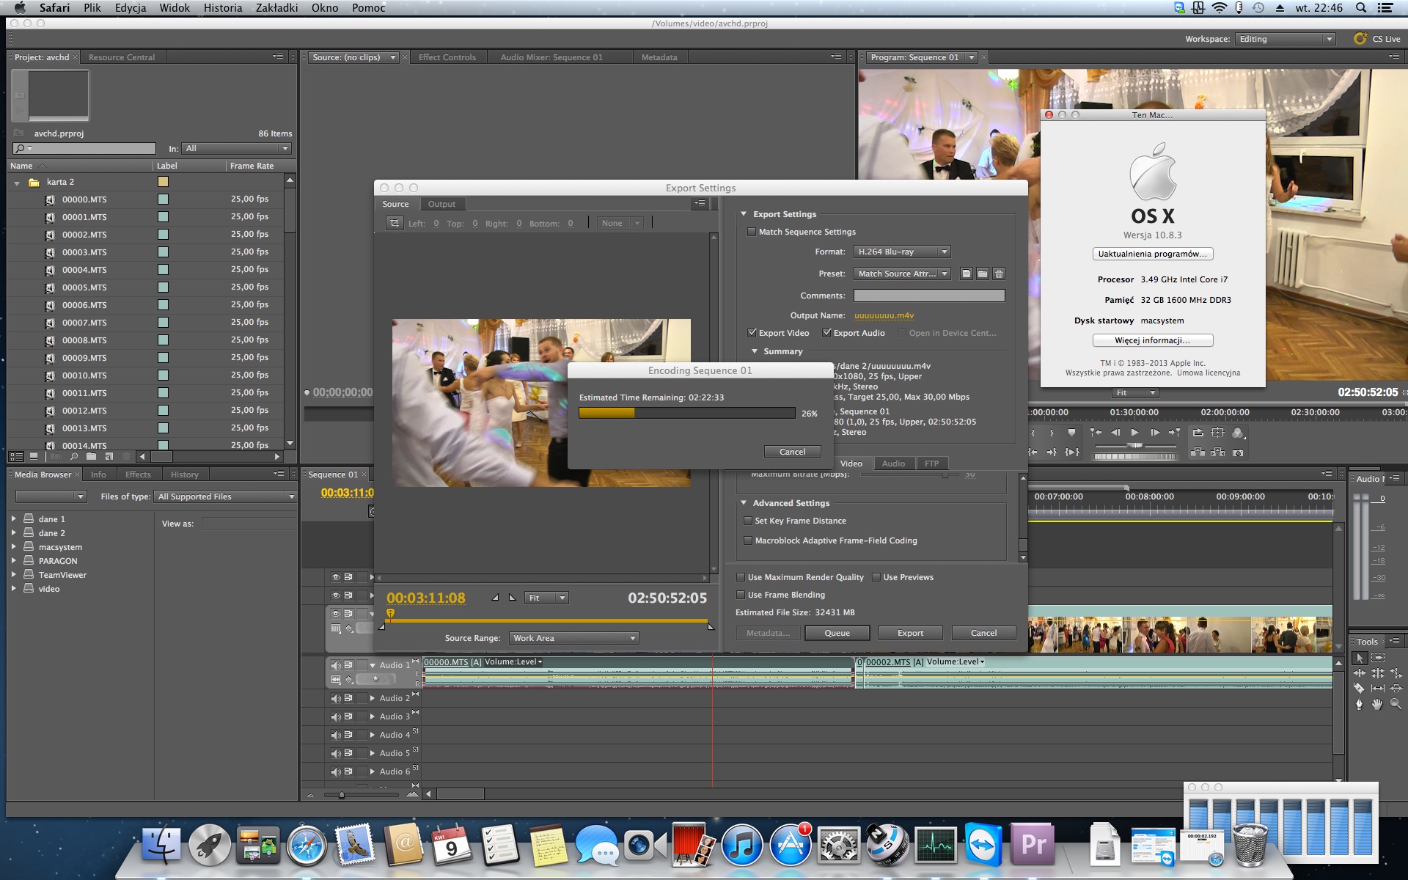Select the Razor tool
1408x880 pixels.
click(1360, 689)
